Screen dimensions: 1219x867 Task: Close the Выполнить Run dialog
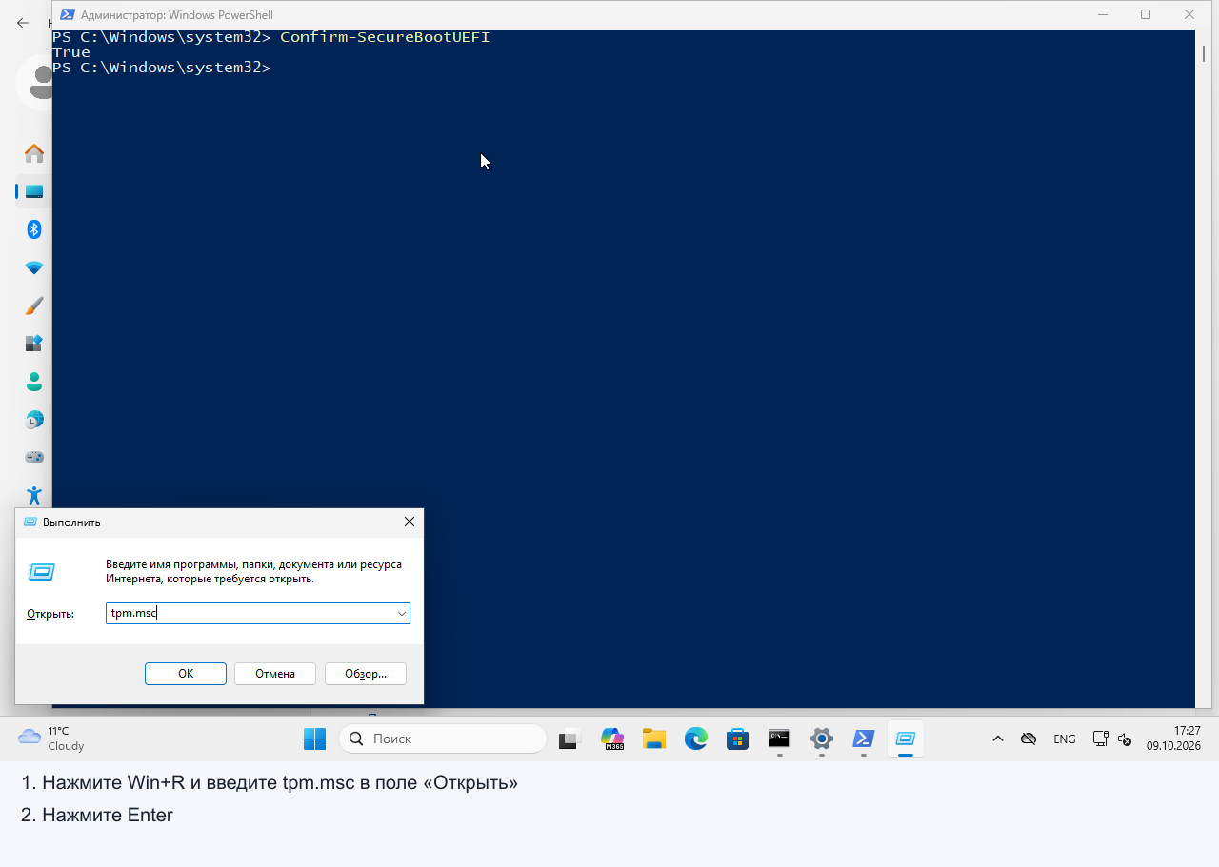(410, 522)
